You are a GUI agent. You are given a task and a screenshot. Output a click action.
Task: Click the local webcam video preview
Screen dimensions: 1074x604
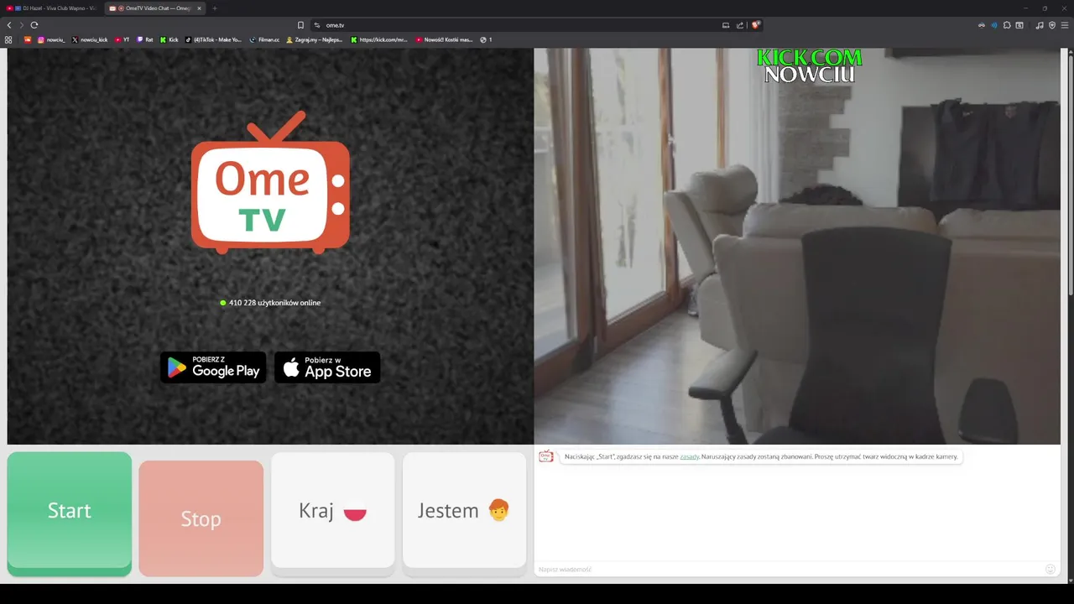pos(797,246)
